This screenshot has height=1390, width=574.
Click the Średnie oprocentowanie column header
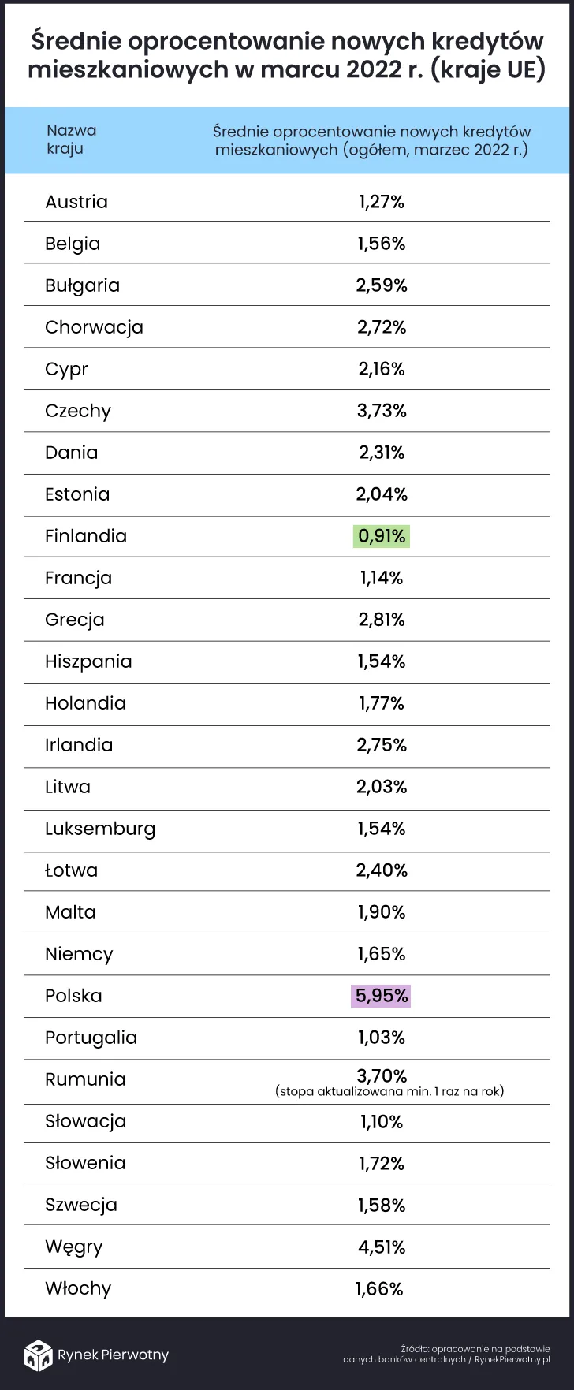tap(371, 140)
